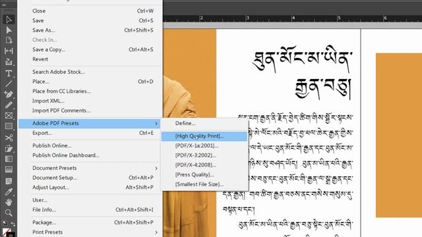
Task: Choose Close from the File menu
Action: (x=90, y=11)
